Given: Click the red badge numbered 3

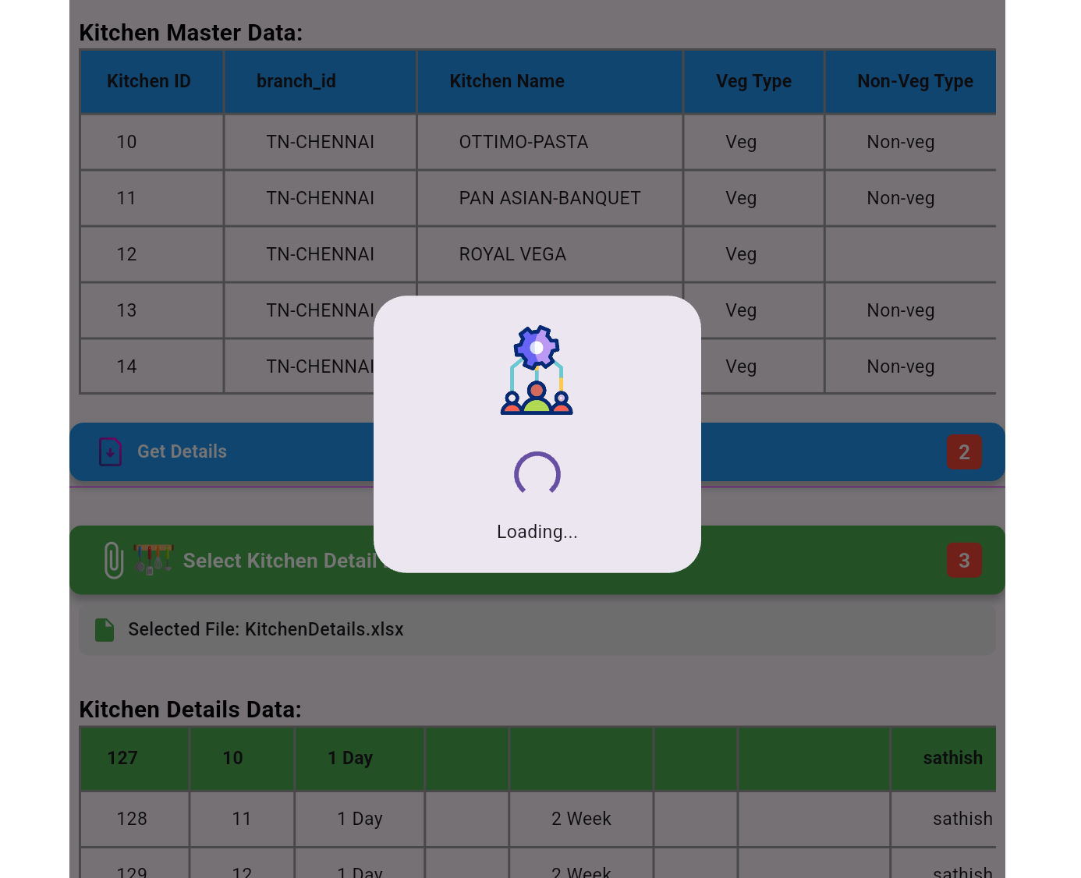Looking at the screenshot, I should [964, 561].
